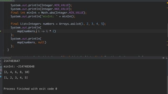168x94 pixels.
Task: Click 'Math.abs' in the minInt declaration
Action: [48, 13]
